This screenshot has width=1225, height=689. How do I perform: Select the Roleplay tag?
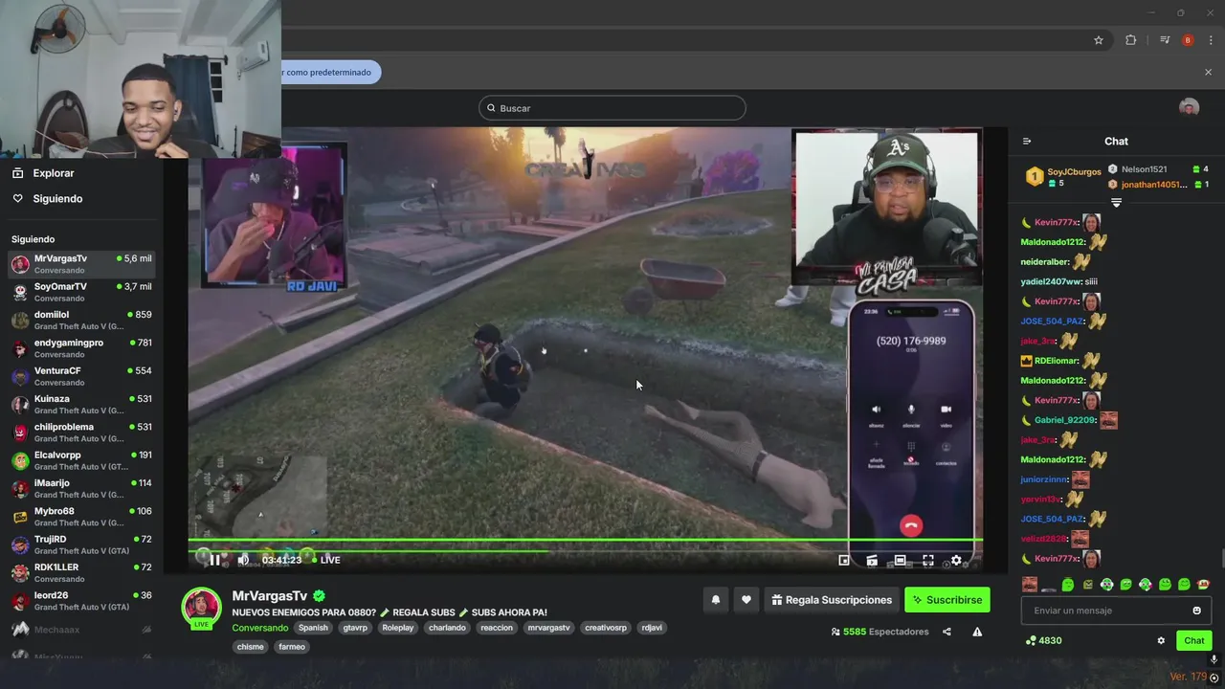click(398, 628)
